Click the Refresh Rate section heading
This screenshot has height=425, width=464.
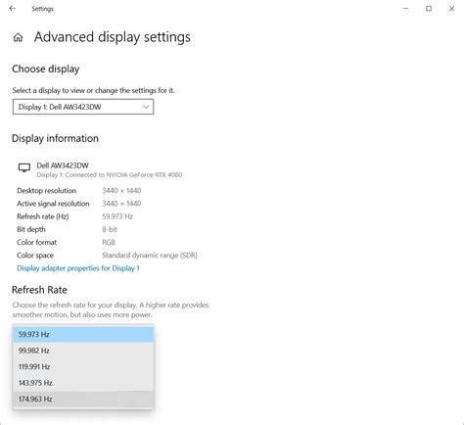tap(39, 290)
